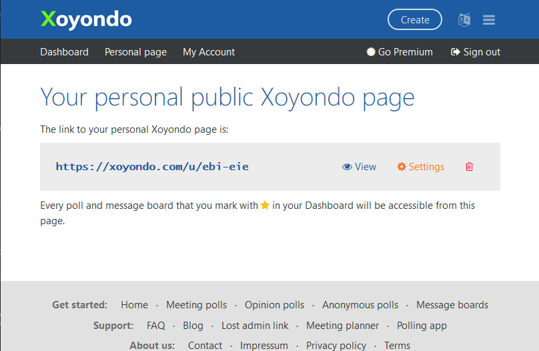Select Go Premium
The image size is (539, 351).
click(x=400, y=52)
